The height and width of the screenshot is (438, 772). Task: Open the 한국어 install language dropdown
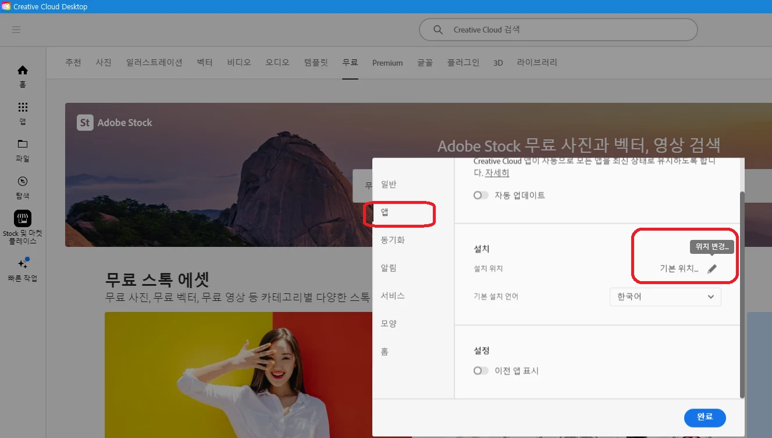click(x=666, y=296)
